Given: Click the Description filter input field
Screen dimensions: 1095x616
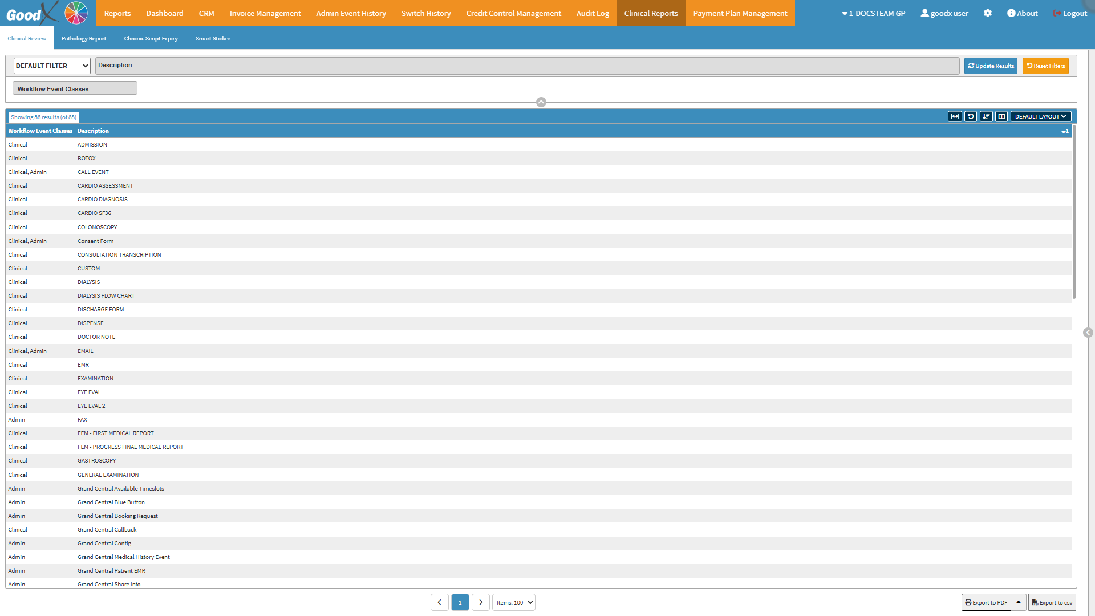Looking at the screenshot, I should (527, 66).
